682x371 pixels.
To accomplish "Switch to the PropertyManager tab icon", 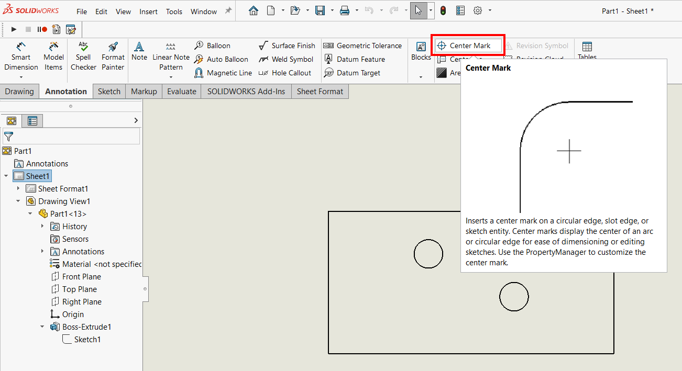I will coord(32,121).
